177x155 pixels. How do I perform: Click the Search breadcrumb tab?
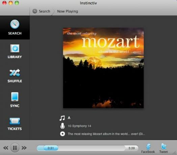click(x=45, y=11)
